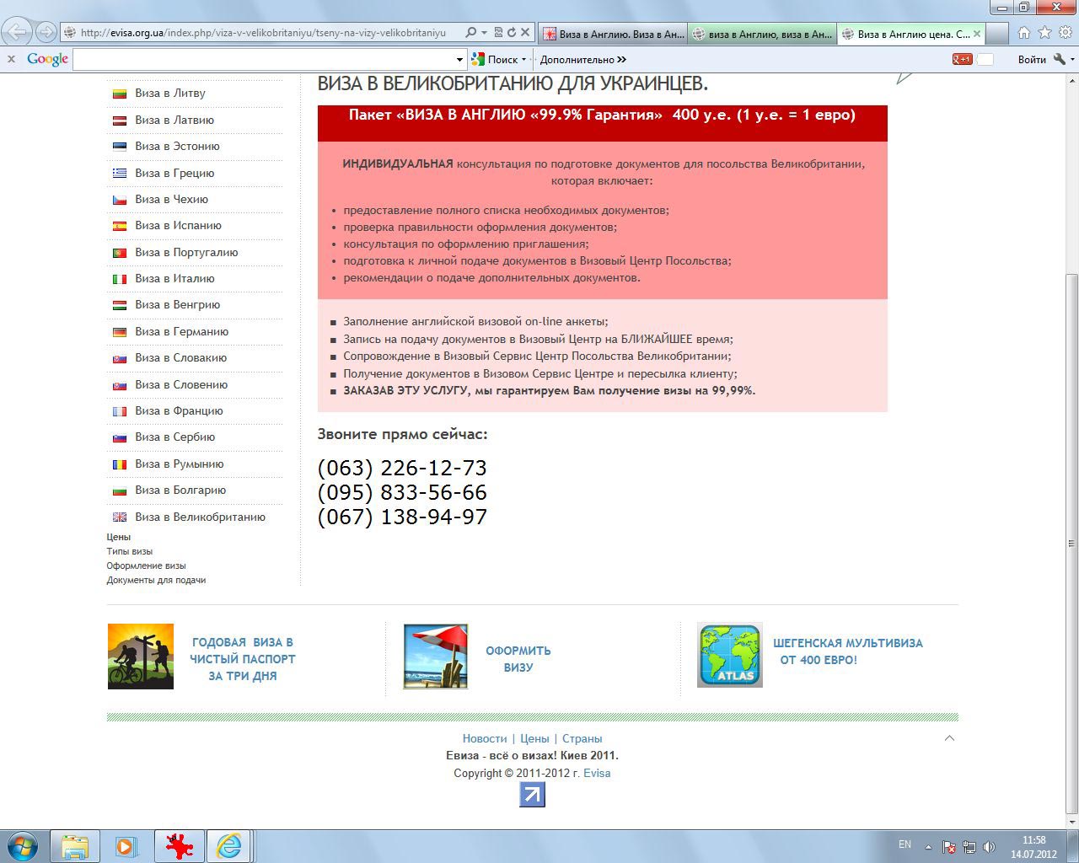Click the volume speaker icon in system tray
Image resolution: width=1079 pixels, height=863 pixels.
[988, 846]
